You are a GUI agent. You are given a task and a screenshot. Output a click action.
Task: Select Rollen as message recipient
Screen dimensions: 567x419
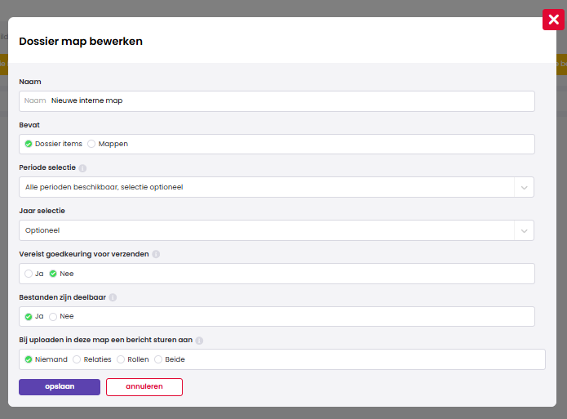122,359
